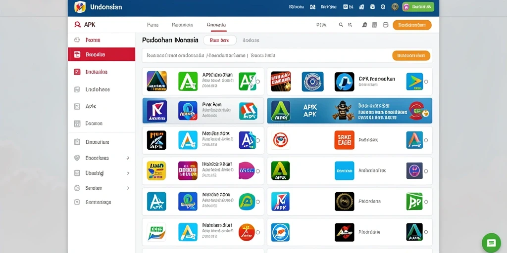The image size is (507, 253).
Task: Switch to the Pana tab
Action: [x=152, y=25]
